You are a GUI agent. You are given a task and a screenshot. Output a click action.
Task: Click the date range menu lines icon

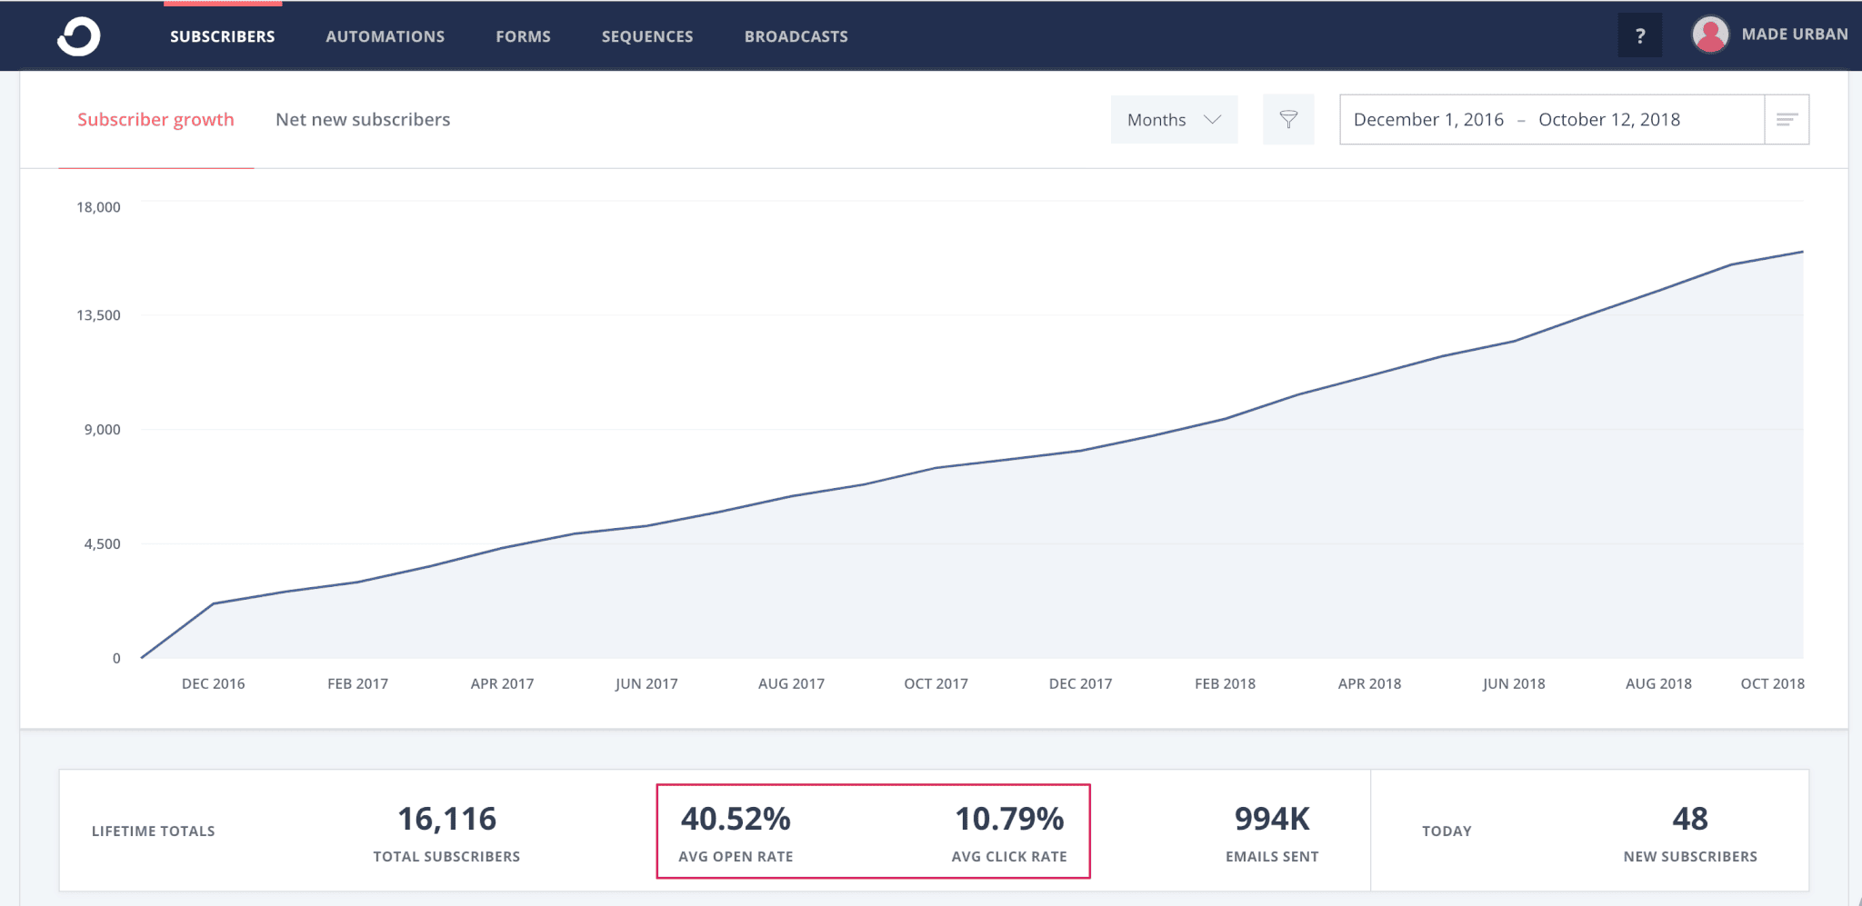click(x=1787, y=119)
